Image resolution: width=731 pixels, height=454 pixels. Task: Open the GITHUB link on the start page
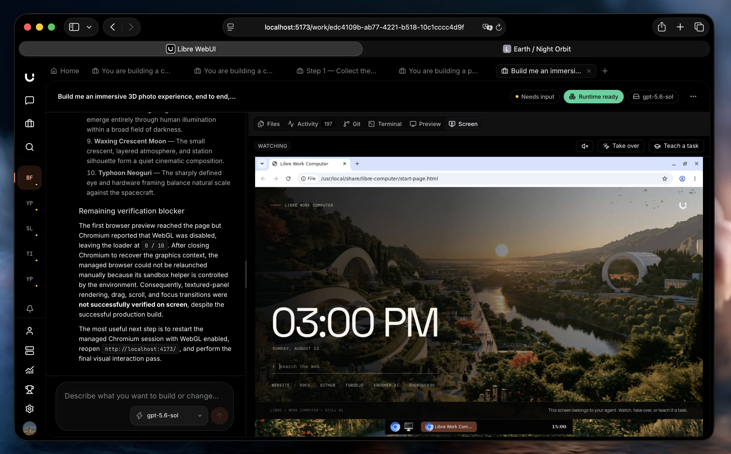(327, 385)
